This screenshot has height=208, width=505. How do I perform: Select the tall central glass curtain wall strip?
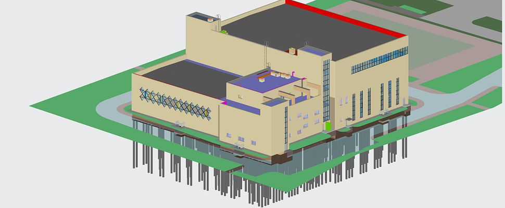tap(326, 90)
